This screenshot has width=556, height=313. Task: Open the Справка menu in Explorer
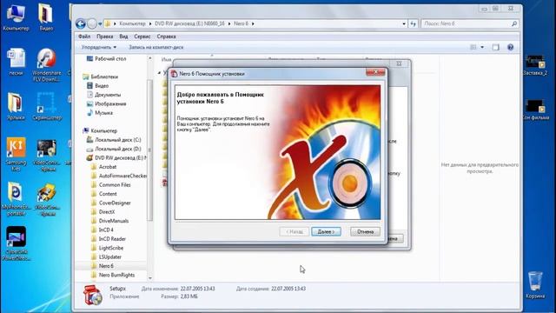(166, 37)
